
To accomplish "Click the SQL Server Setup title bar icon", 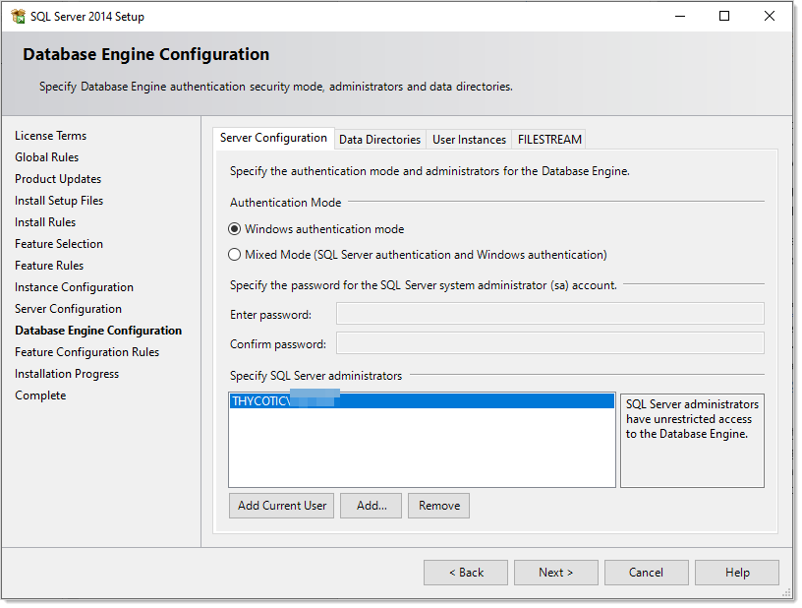I will point(18,17).
